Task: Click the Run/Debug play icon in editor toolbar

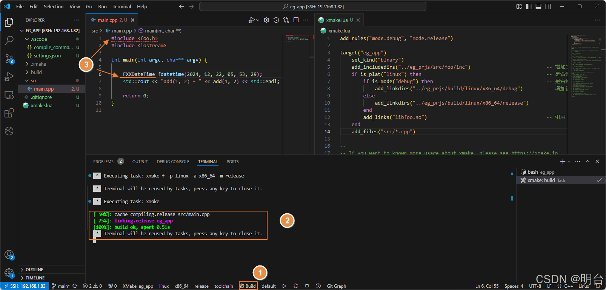Action: [x=251, y=20]
